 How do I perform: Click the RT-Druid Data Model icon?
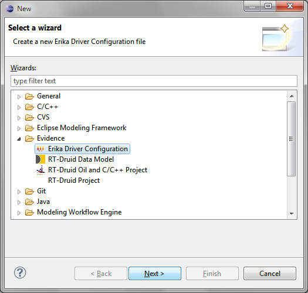point(40,159)
